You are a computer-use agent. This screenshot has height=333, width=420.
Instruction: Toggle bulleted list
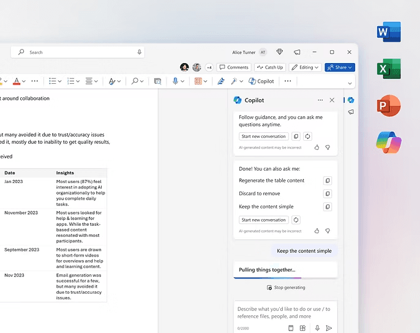pyautogui.click(x=53, y=81)
